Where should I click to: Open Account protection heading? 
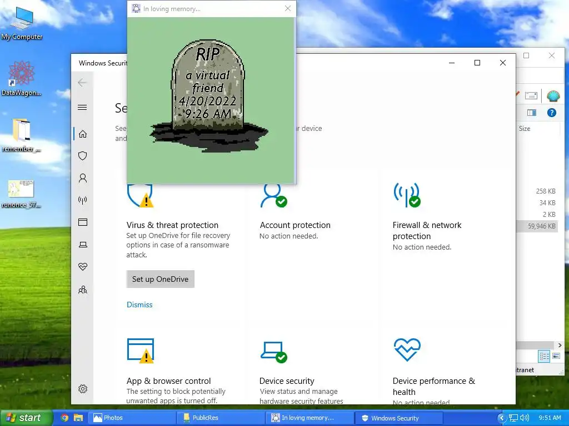click(295, 225)
